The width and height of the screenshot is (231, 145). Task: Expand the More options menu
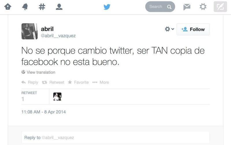click(100, 82)
